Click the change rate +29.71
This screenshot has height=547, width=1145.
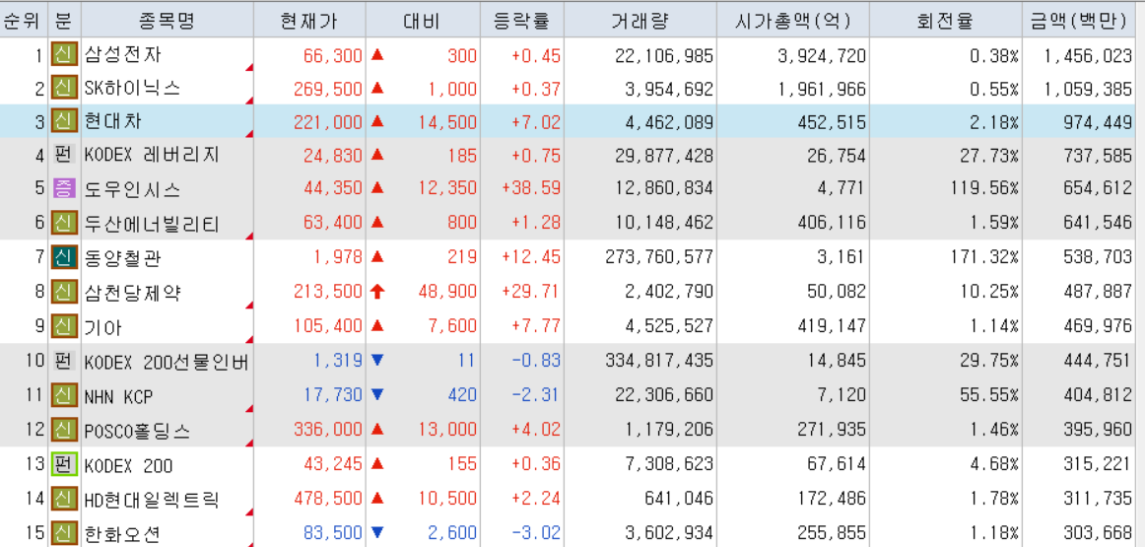pyautogui.click(x=531, y=292)
